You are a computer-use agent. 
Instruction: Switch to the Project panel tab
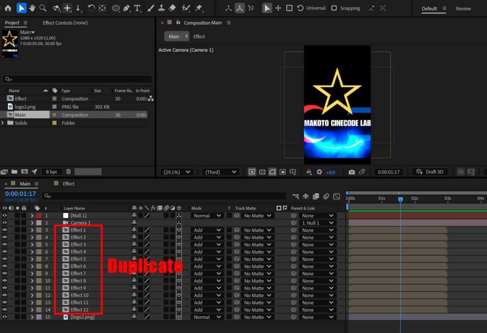tap(12, 23)
